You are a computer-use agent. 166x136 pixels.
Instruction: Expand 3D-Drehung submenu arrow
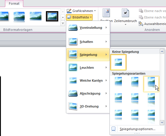click(x=106, y=106)
